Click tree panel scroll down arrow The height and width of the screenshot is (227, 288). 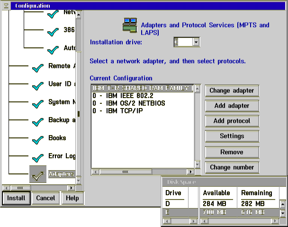79,180
